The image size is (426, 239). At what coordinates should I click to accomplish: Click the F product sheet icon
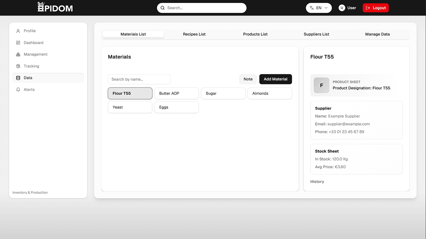coord(321,85)
